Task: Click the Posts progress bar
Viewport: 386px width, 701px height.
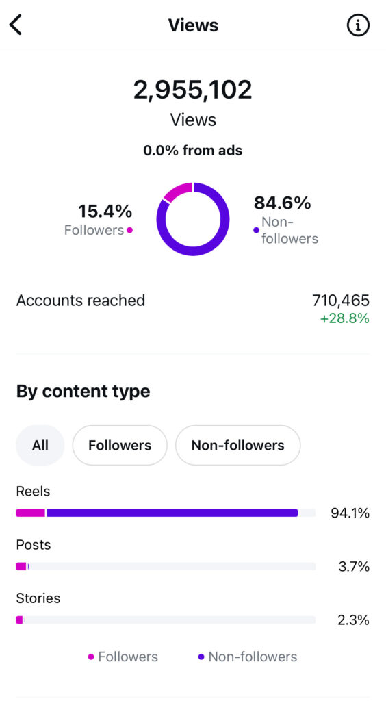Action: [x=166, y=566]
